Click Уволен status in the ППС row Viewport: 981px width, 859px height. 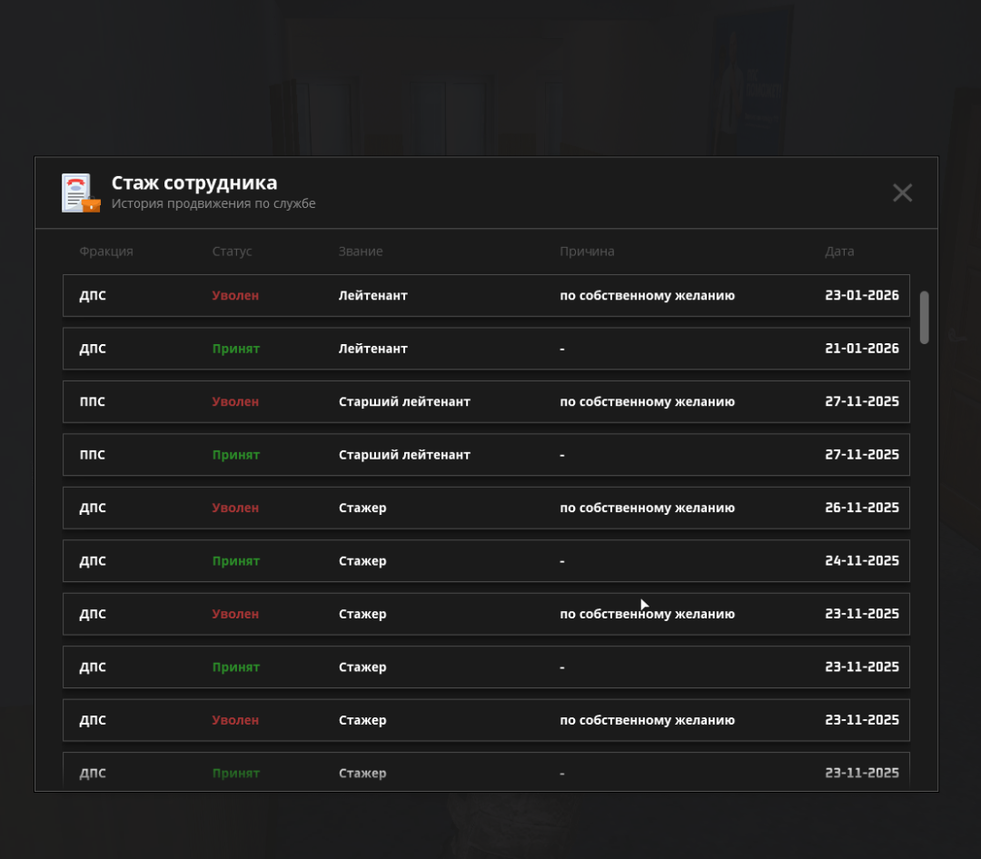[235, 402]
